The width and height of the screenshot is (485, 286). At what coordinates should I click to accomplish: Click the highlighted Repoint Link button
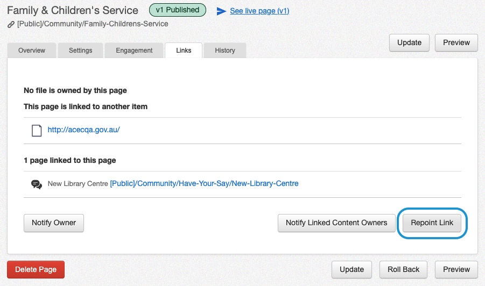click(432, 223)
